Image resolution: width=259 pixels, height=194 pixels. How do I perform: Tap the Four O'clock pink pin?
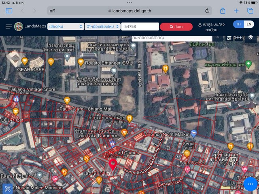click(x=187, y=170)
